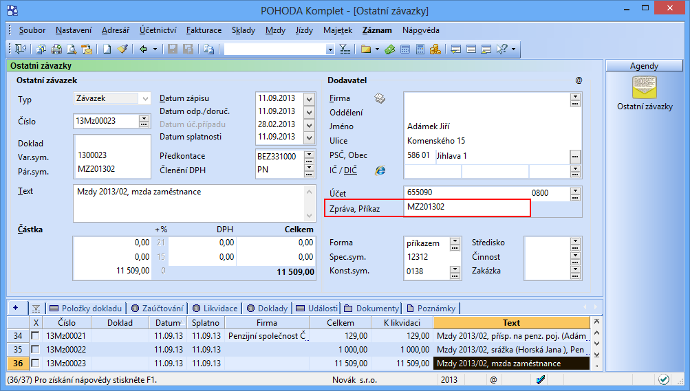
Task: Click the Celkem column header in table
Action: [x=340, y=322]
